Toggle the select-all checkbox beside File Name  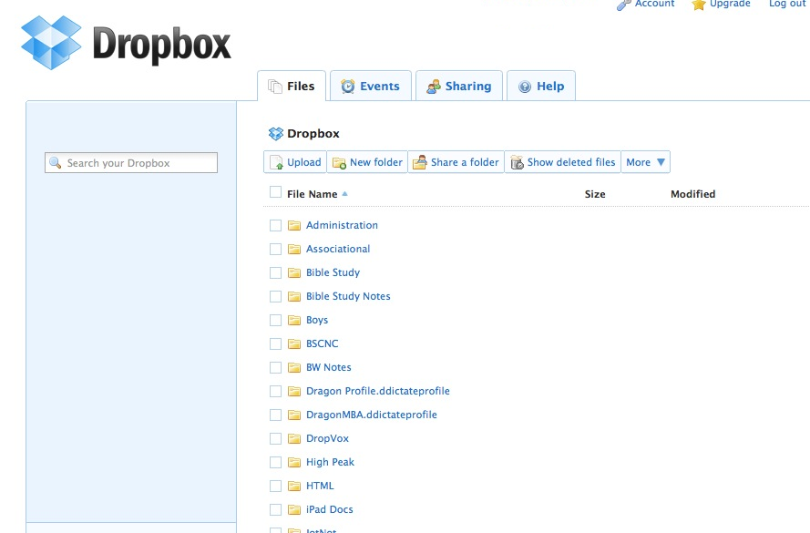pos(275,192)
